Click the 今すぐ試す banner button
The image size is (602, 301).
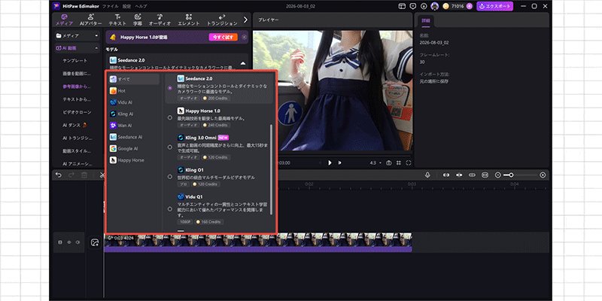click(223, 37)
